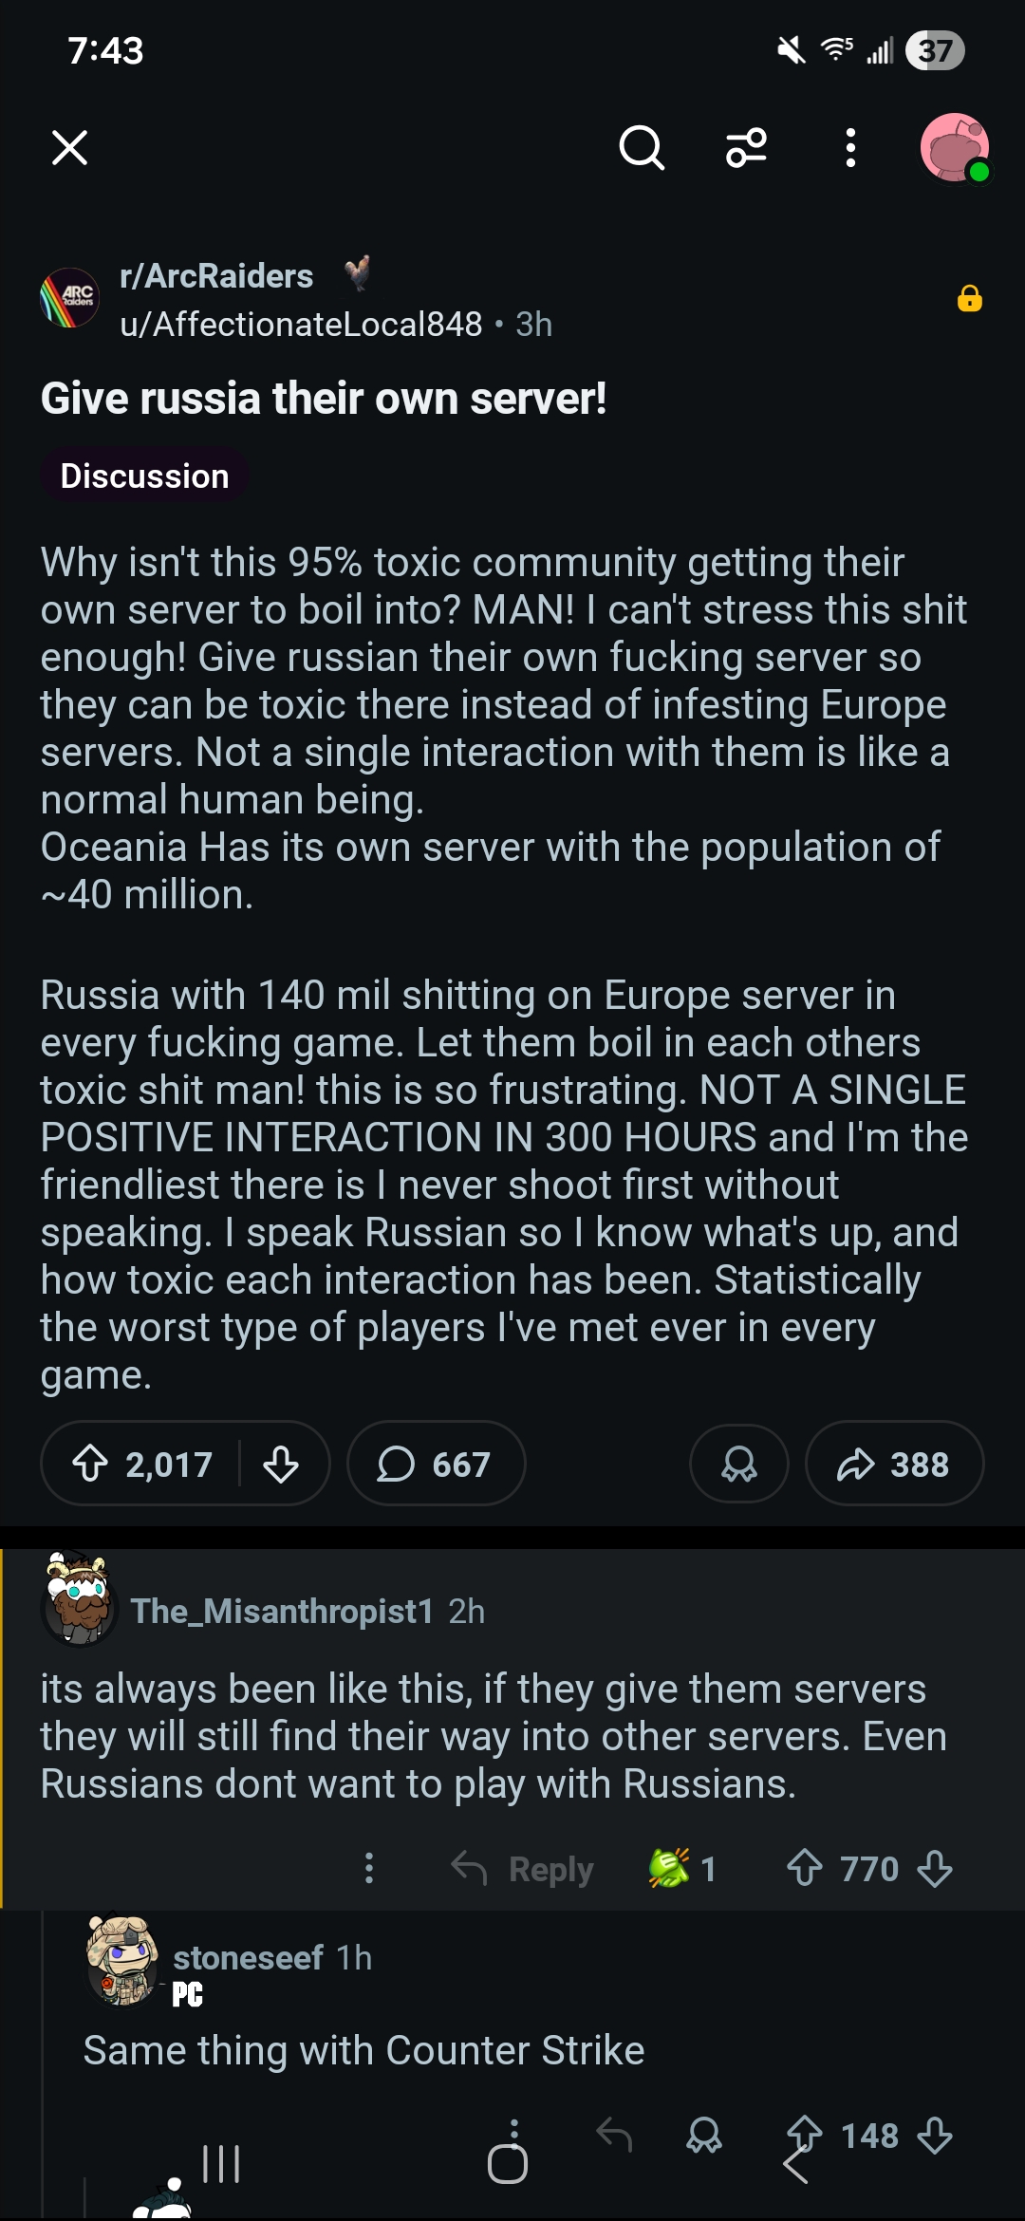Open the three-dot post overflow menu

850,148
